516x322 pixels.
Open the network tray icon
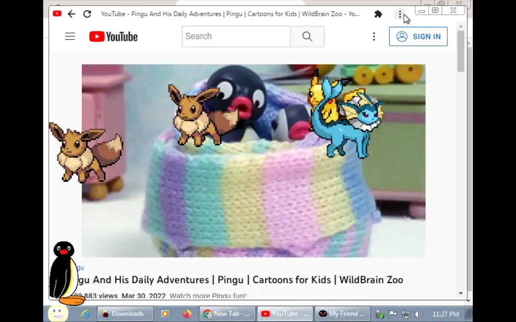point(406,314)
